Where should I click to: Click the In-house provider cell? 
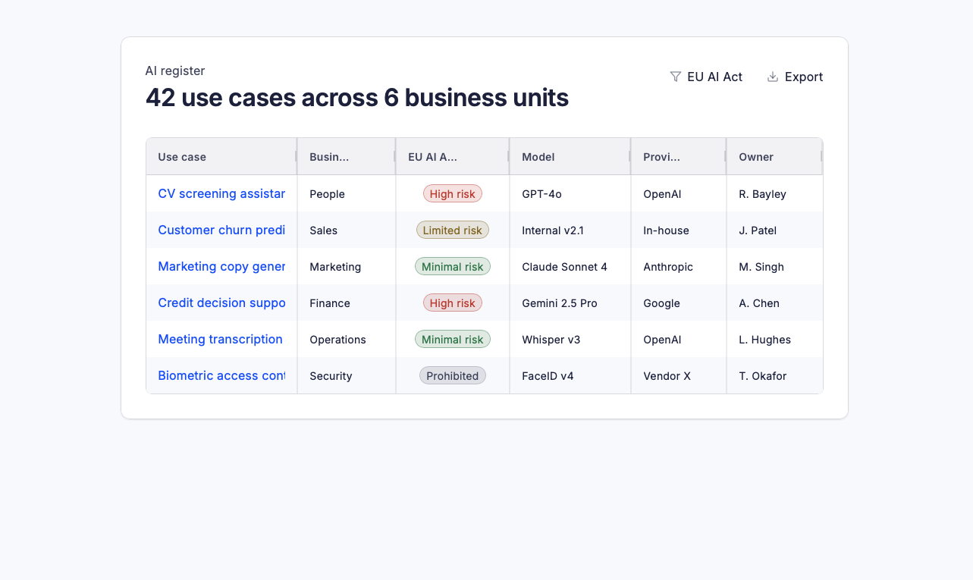tap(679, 230)
